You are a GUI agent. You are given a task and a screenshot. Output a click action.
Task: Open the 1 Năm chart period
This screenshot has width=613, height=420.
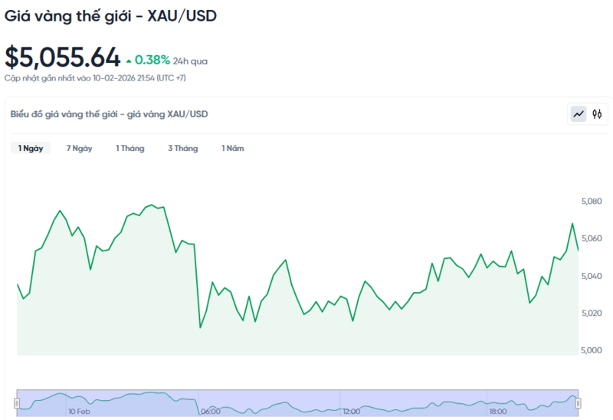pos(232,148)
